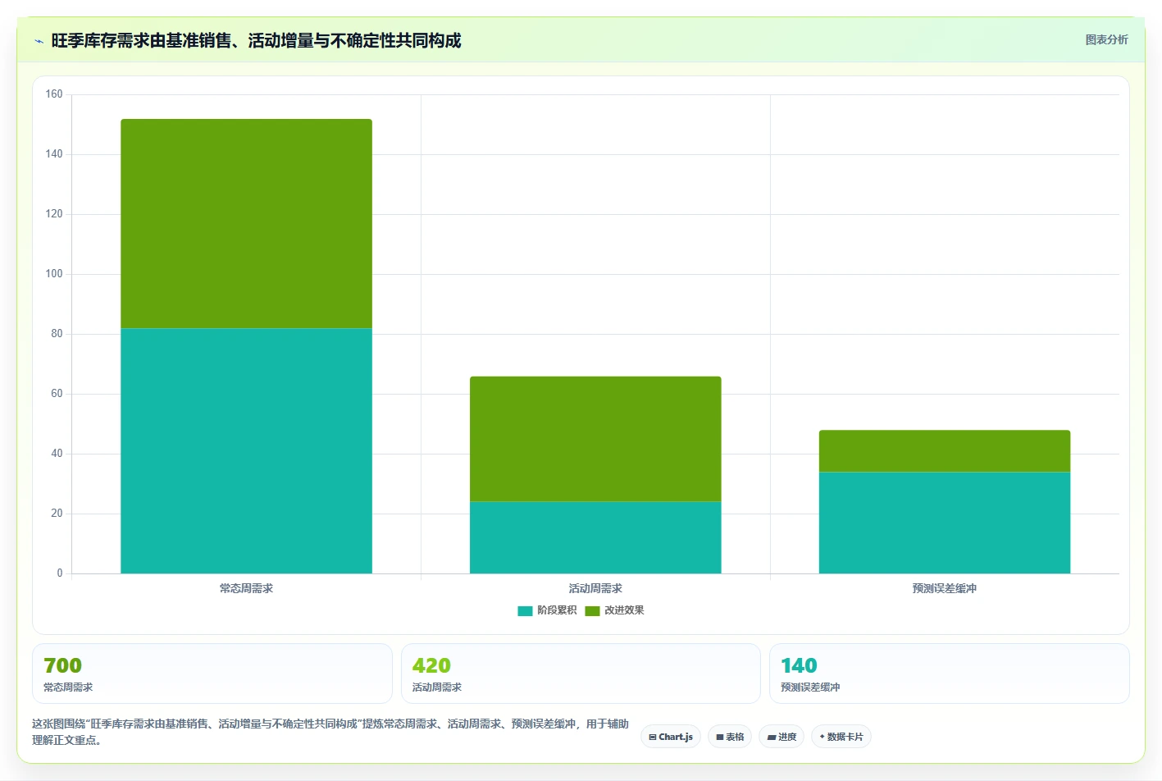1162x781 pixels.
Task: Click the 活动周需求 caption in the second data card
Action: coord(437,687)
